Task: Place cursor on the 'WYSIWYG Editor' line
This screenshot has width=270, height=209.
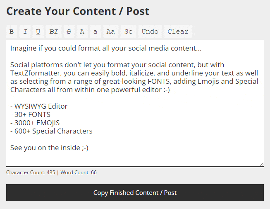Action: [x=39, y=106]
